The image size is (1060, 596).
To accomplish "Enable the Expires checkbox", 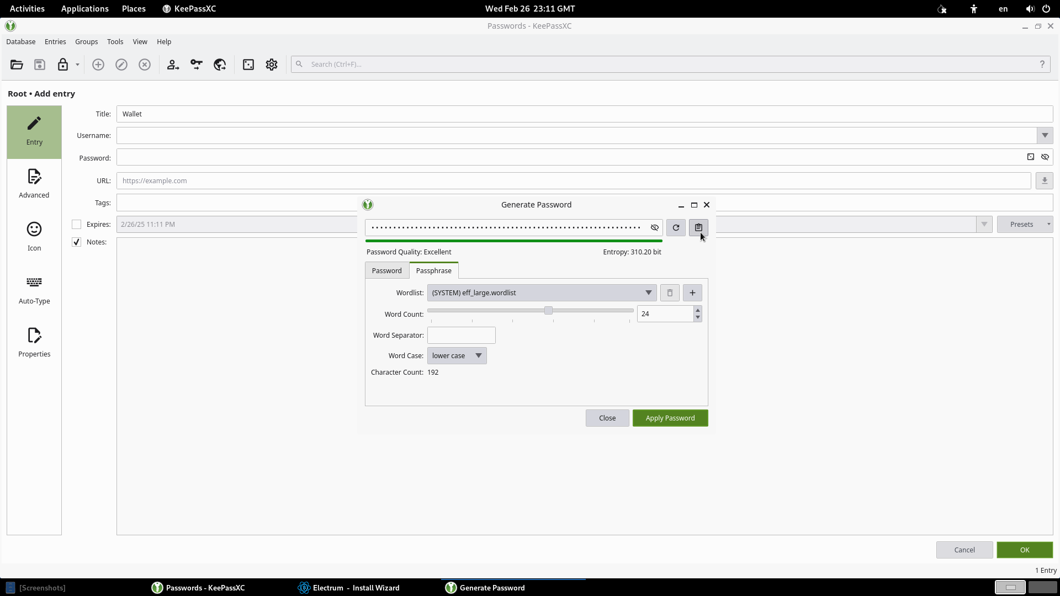I will (77, 224).
